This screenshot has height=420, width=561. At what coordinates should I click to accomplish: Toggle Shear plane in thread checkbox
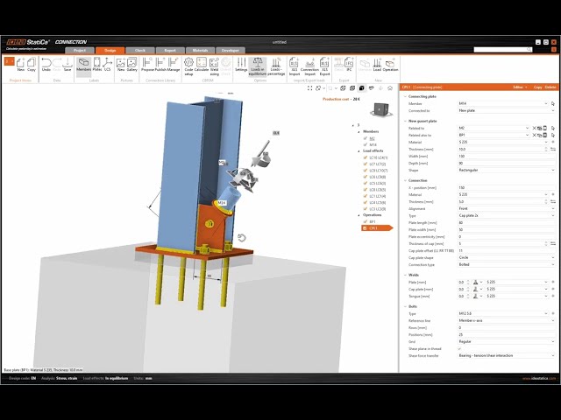[459, 348]
